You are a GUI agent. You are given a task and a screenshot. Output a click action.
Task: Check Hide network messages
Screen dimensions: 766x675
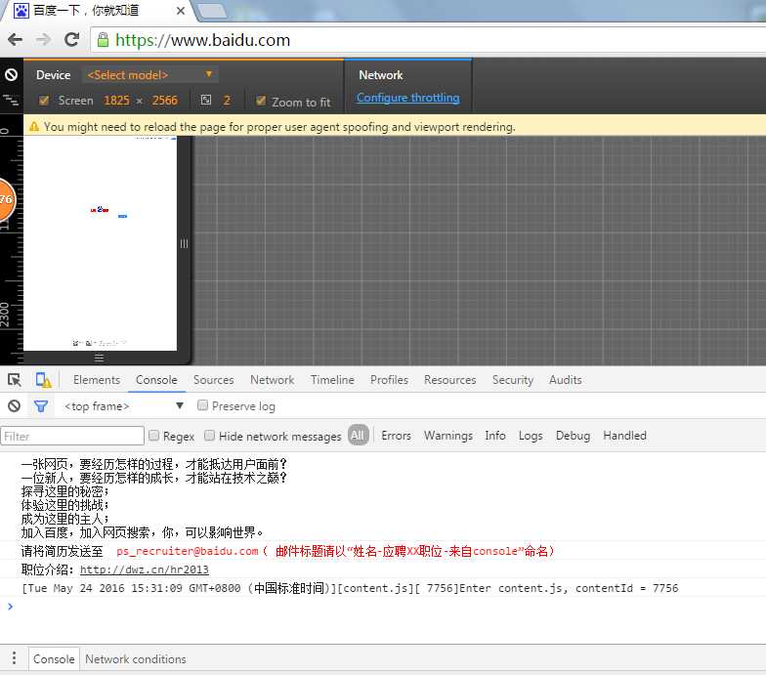(x=209, y=436)
